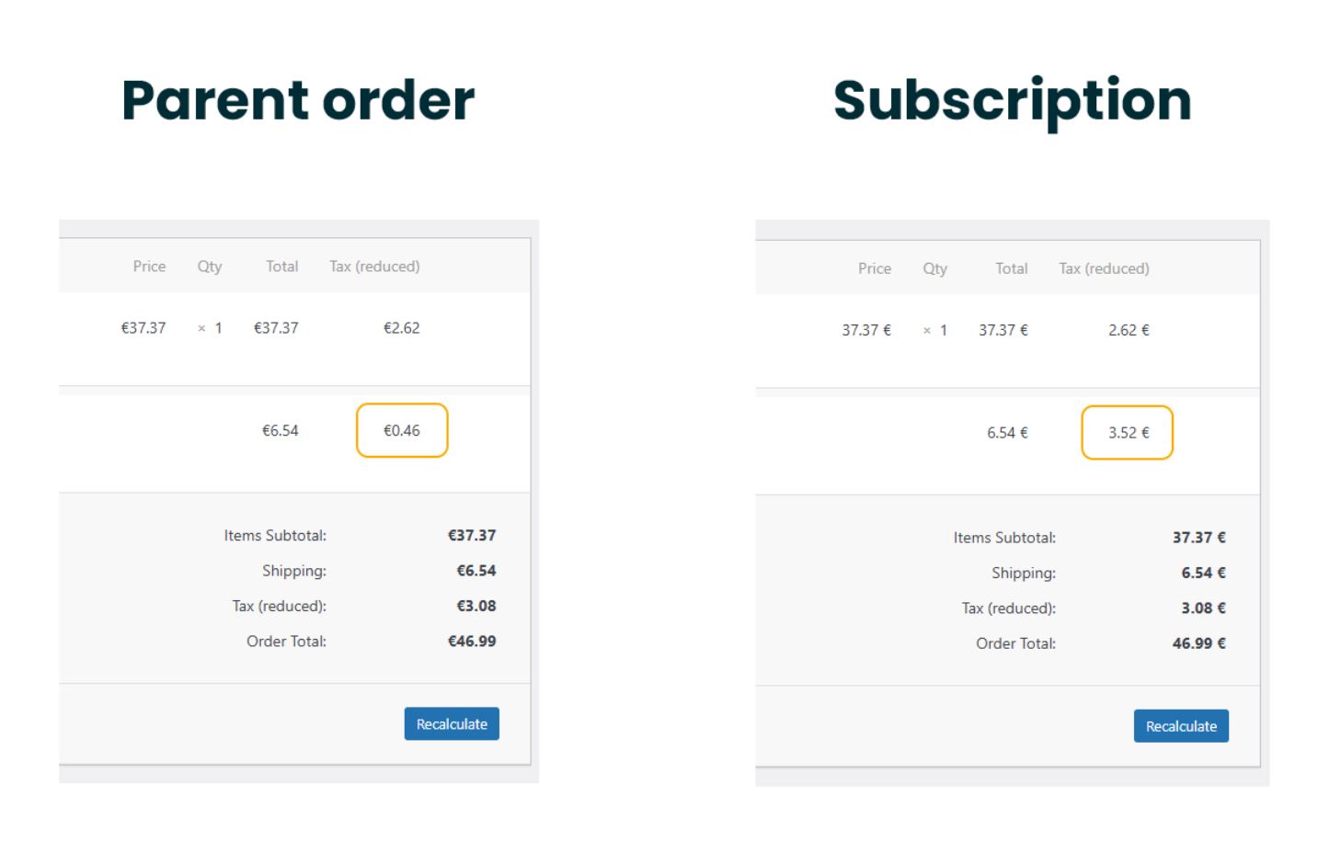This screenshot has height=841, width=1341.
Task: Select 2.62 € item tax in Subscription
Action: pyautogui.click(x=1129, y=330)
